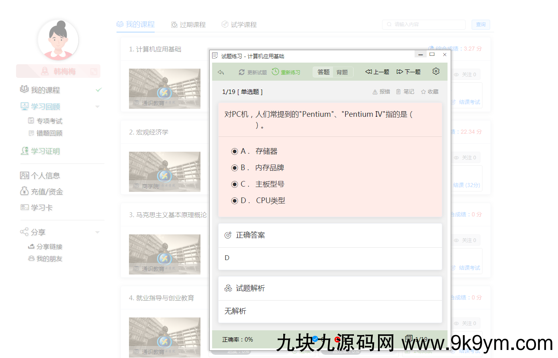Open 充值/资金 from the sidebar

click(40, 191)
